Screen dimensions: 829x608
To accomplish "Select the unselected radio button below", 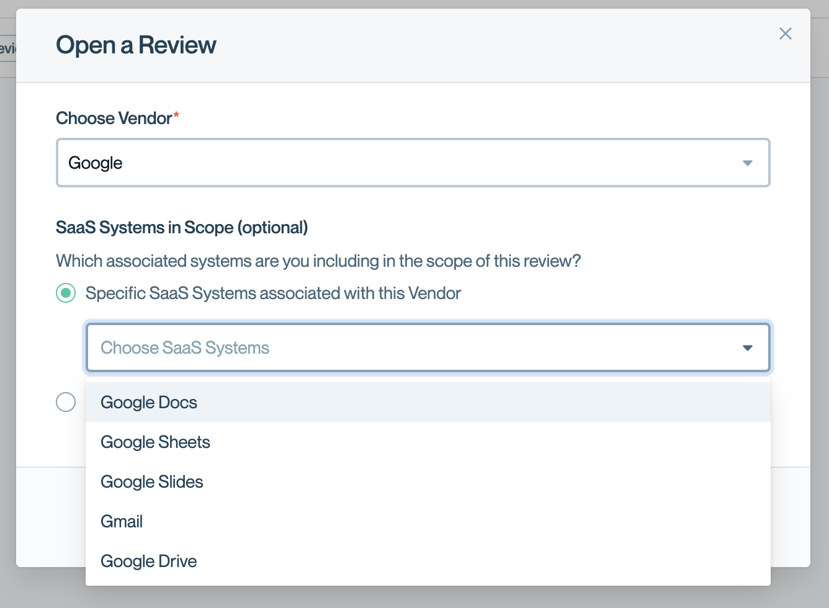I will (66, 402).
